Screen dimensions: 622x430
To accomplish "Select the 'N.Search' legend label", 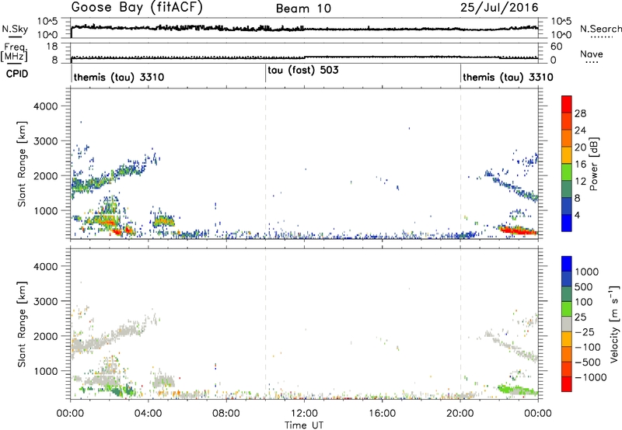I will (601, 29).
